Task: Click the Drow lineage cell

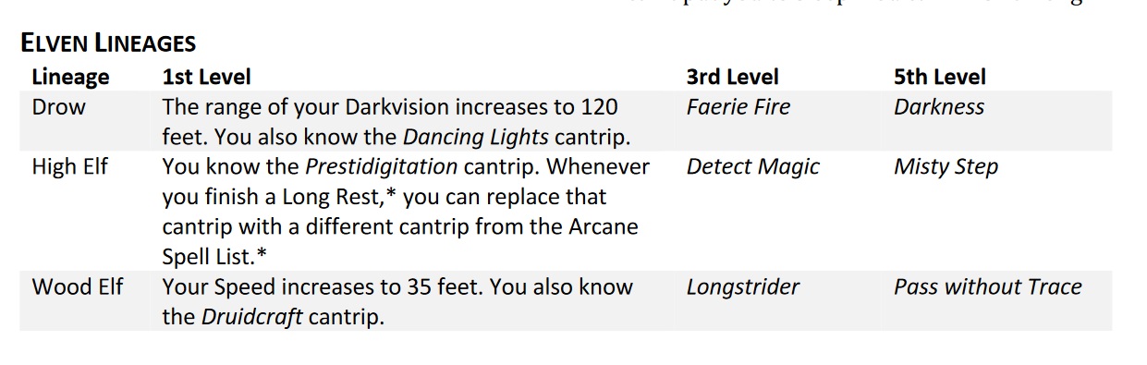Action: (x=58, y=107)
